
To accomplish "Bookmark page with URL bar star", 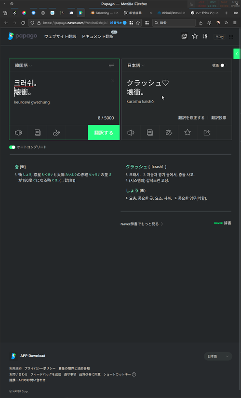I will click(138, 23).
